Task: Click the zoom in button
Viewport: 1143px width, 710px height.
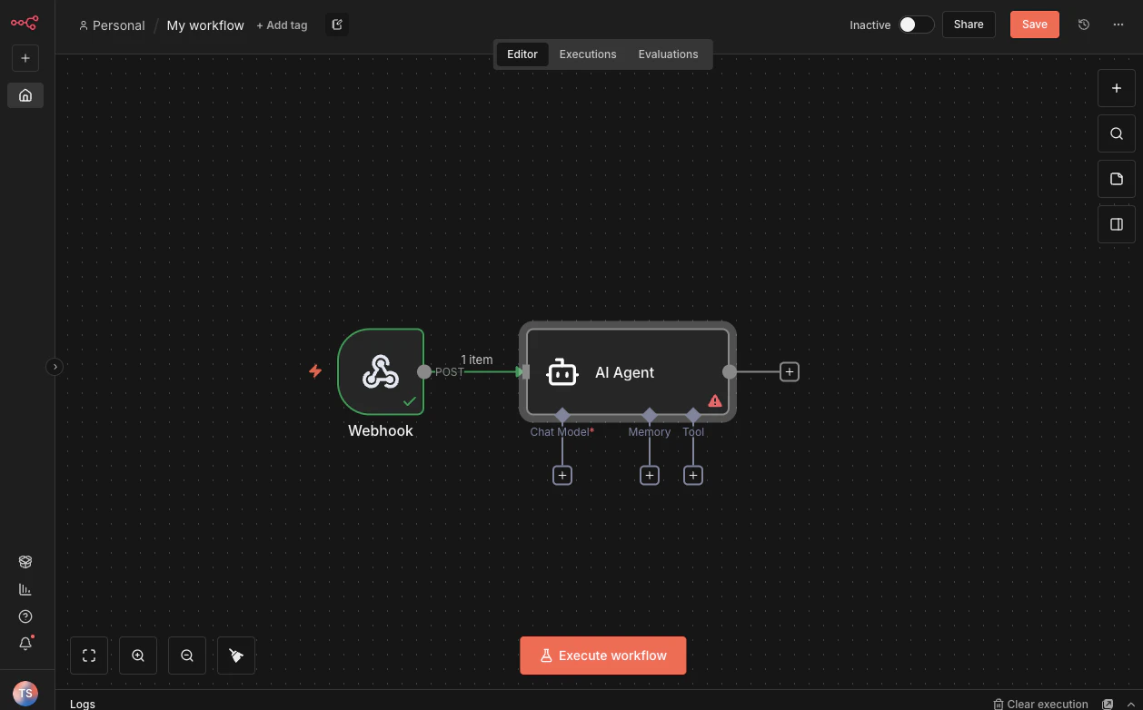Action: [x=138, y=656]
